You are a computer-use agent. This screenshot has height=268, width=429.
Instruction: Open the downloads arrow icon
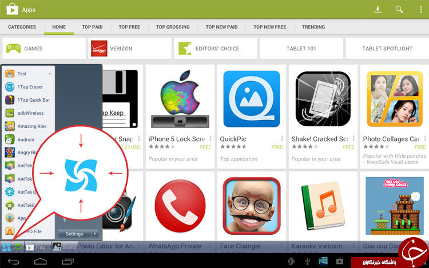tap(378, 10)
